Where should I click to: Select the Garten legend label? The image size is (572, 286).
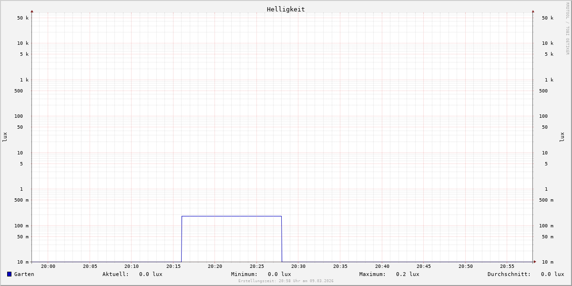tap(24, 274)
